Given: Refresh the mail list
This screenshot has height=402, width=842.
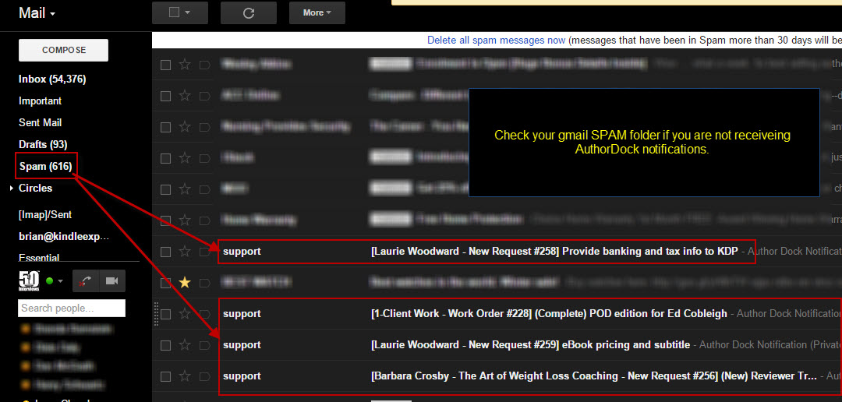Looking at the screenshot, I should pos(248,13).
